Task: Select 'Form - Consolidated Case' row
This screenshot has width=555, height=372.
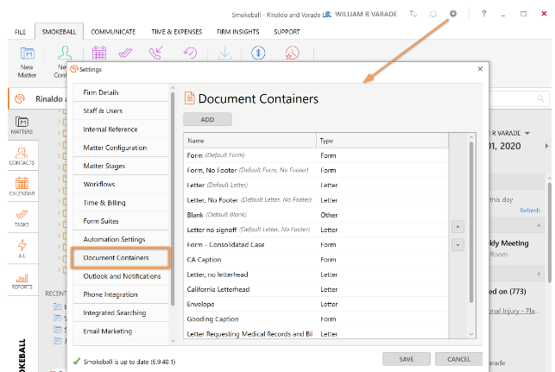Action: pyautogui.click(x=316, y=244)
